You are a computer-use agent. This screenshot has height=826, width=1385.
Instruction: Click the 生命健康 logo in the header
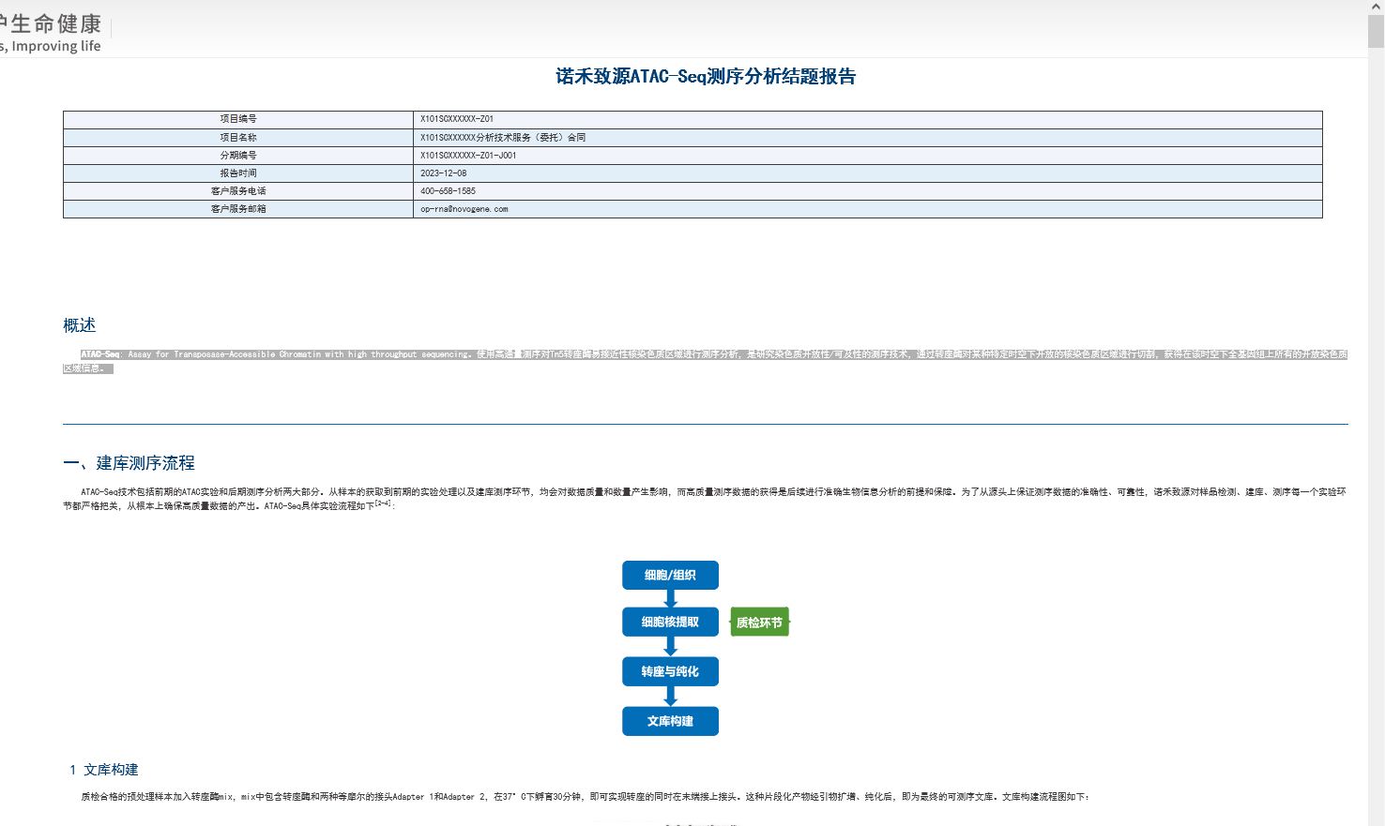pos(54,24)
